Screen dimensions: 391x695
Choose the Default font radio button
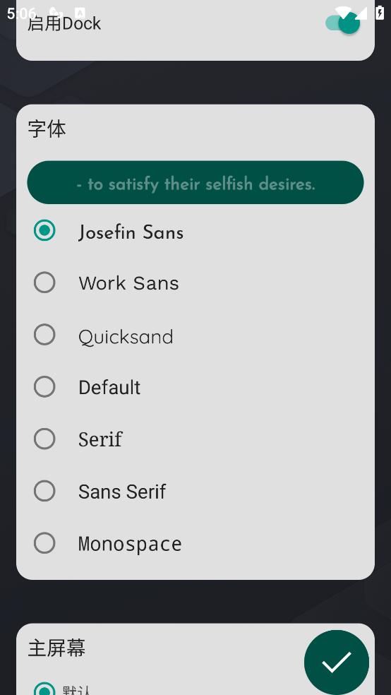44,386
